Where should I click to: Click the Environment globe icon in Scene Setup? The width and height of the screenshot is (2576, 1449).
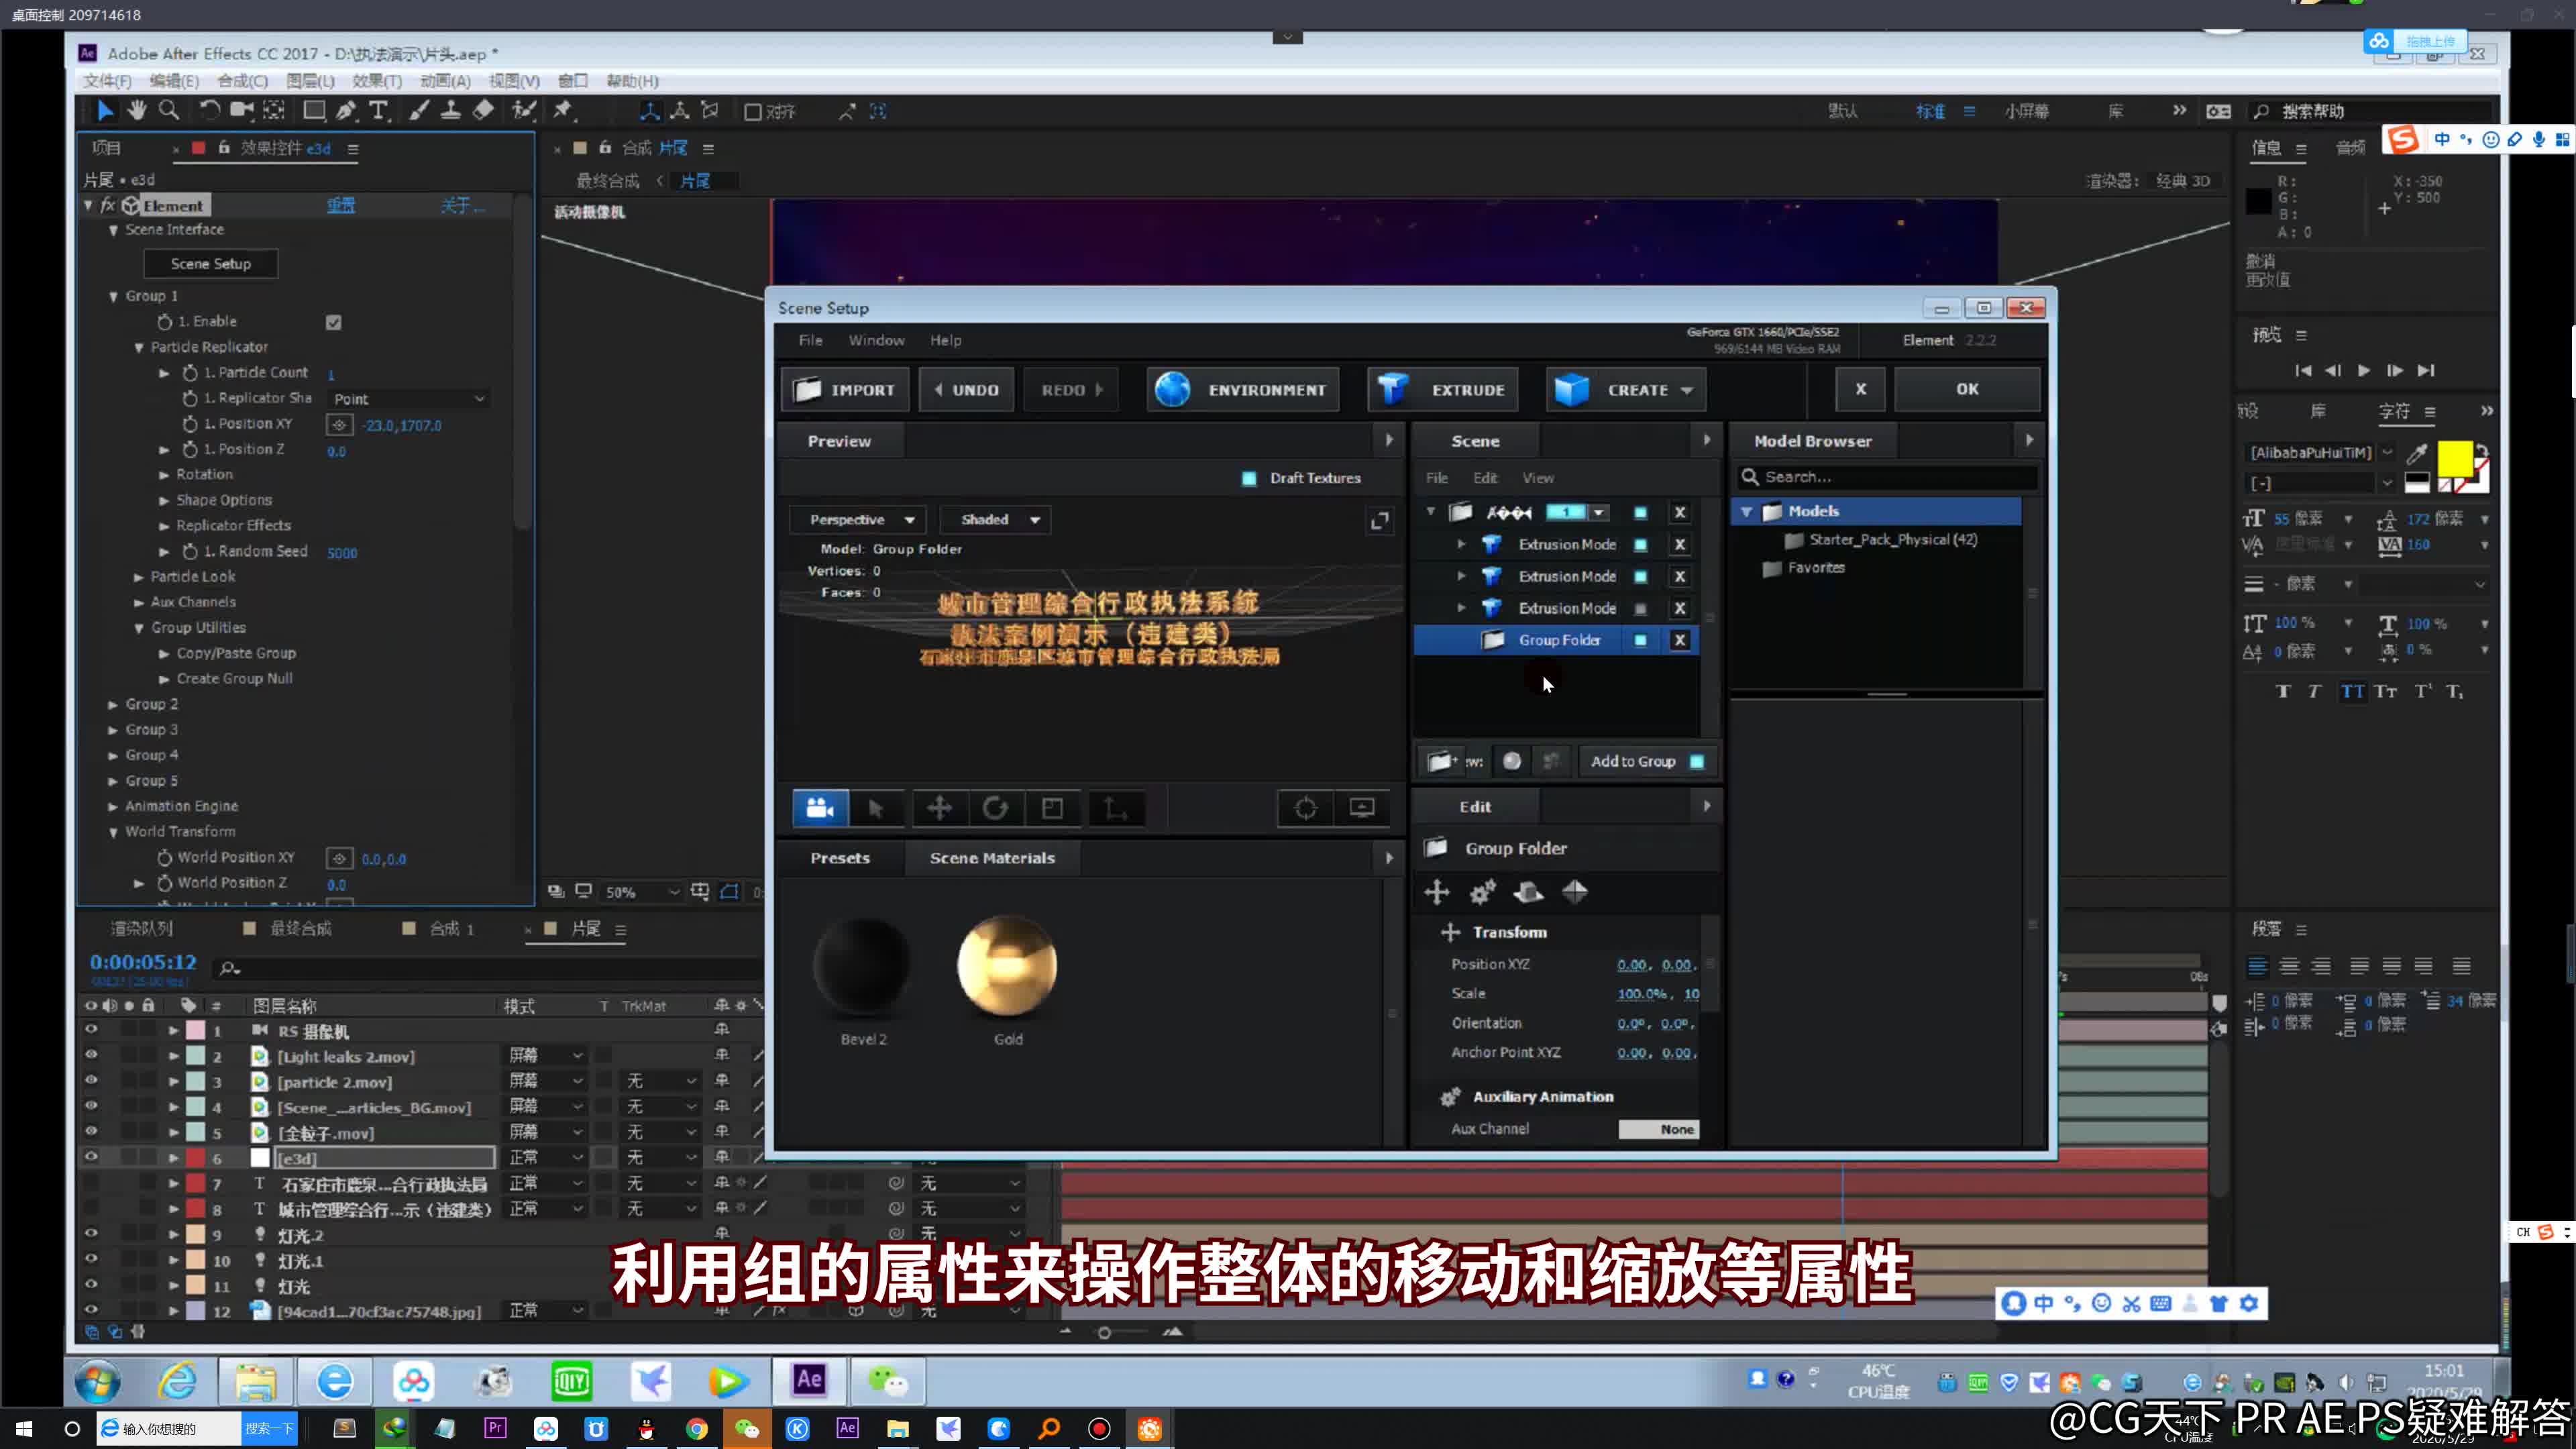[1172, 389]
